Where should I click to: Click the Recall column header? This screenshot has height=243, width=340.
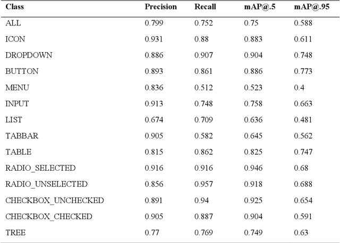tap(205, 8)
